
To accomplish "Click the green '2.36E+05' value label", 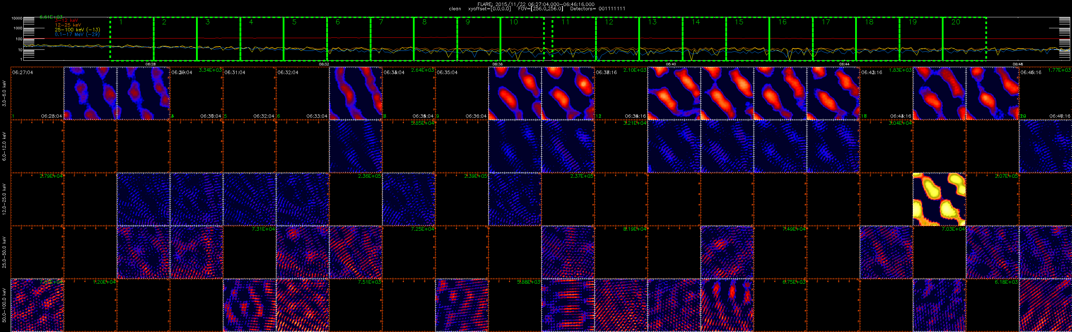I will coord(370,176).
